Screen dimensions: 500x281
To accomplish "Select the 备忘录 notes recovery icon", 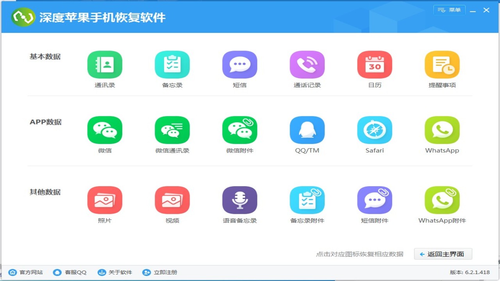I will tap(172, 64).
